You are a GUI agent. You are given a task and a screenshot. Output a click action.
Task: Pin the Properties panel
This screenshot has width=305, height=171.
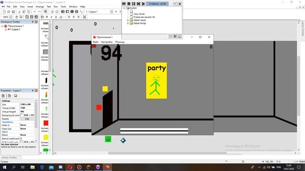tap(33, 91)
